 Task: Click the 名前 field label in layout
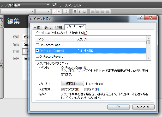(16, 44)
